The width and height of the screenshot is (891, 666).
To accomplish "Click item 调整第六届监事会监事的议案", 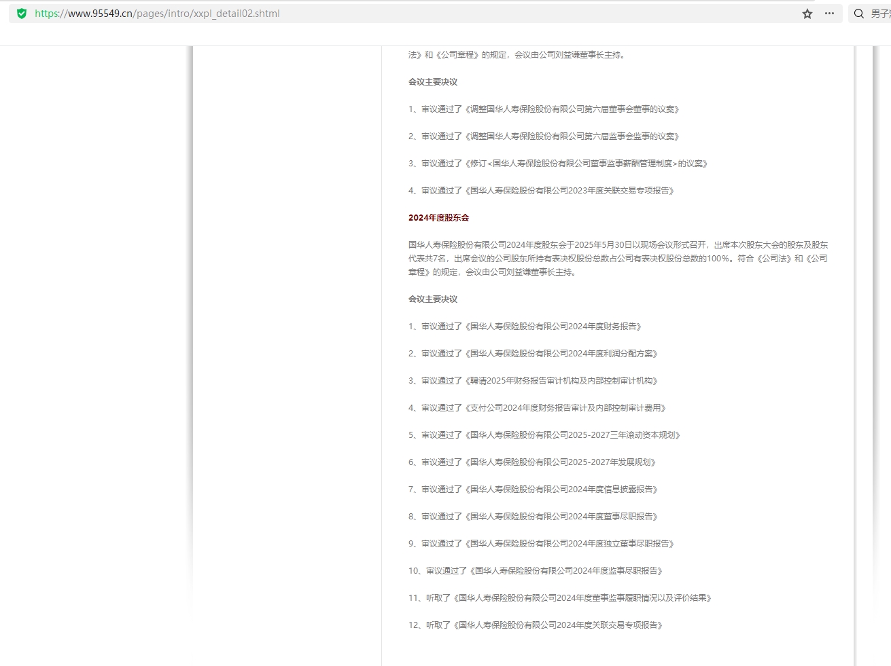I will (x=544, y=136).
